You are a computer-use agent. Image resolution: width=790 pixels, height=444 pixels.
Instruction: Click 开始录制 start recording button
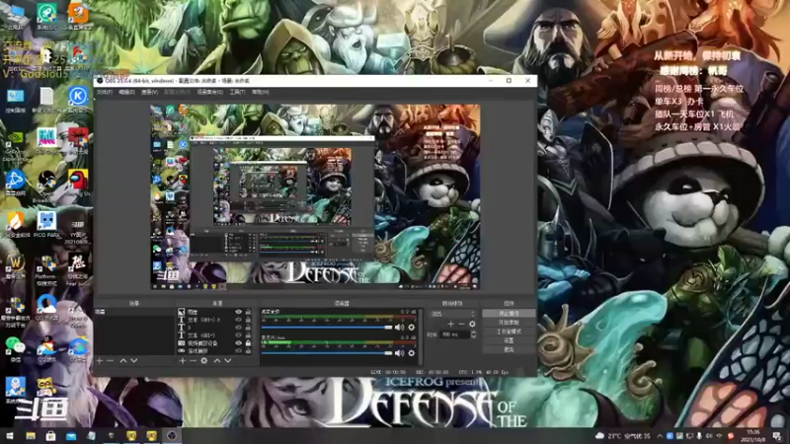(509, 323)
